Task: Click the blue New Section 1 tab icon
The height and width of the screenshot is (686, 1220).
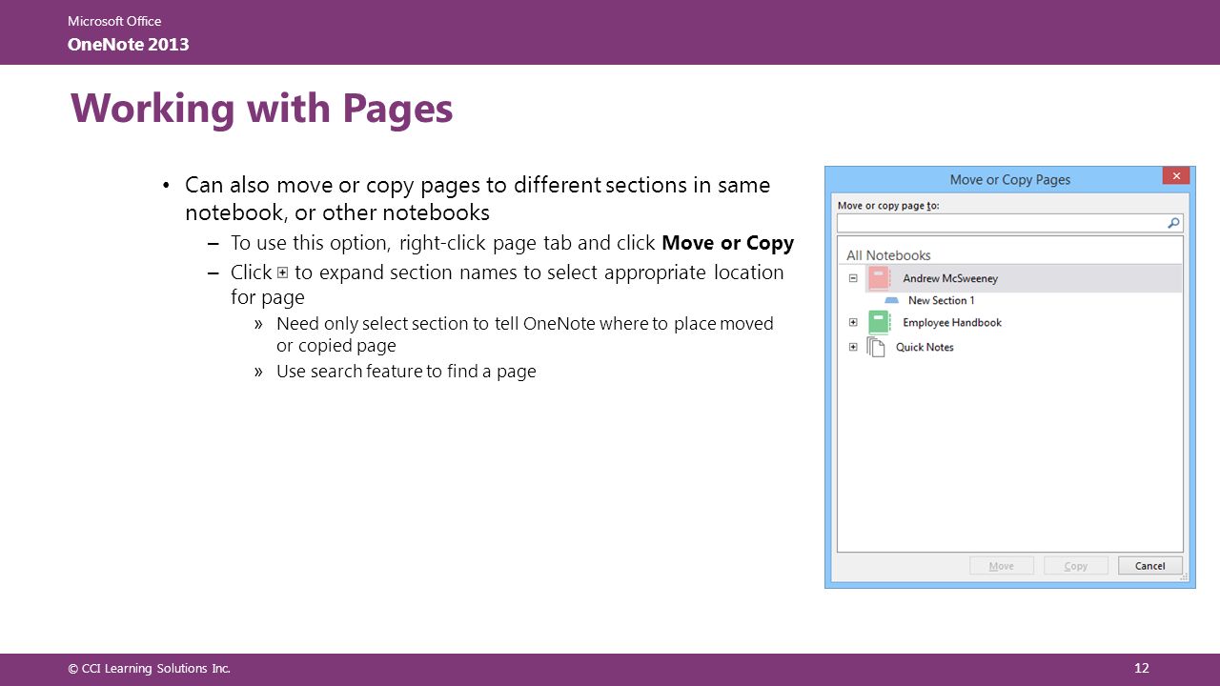Action: 892,300
